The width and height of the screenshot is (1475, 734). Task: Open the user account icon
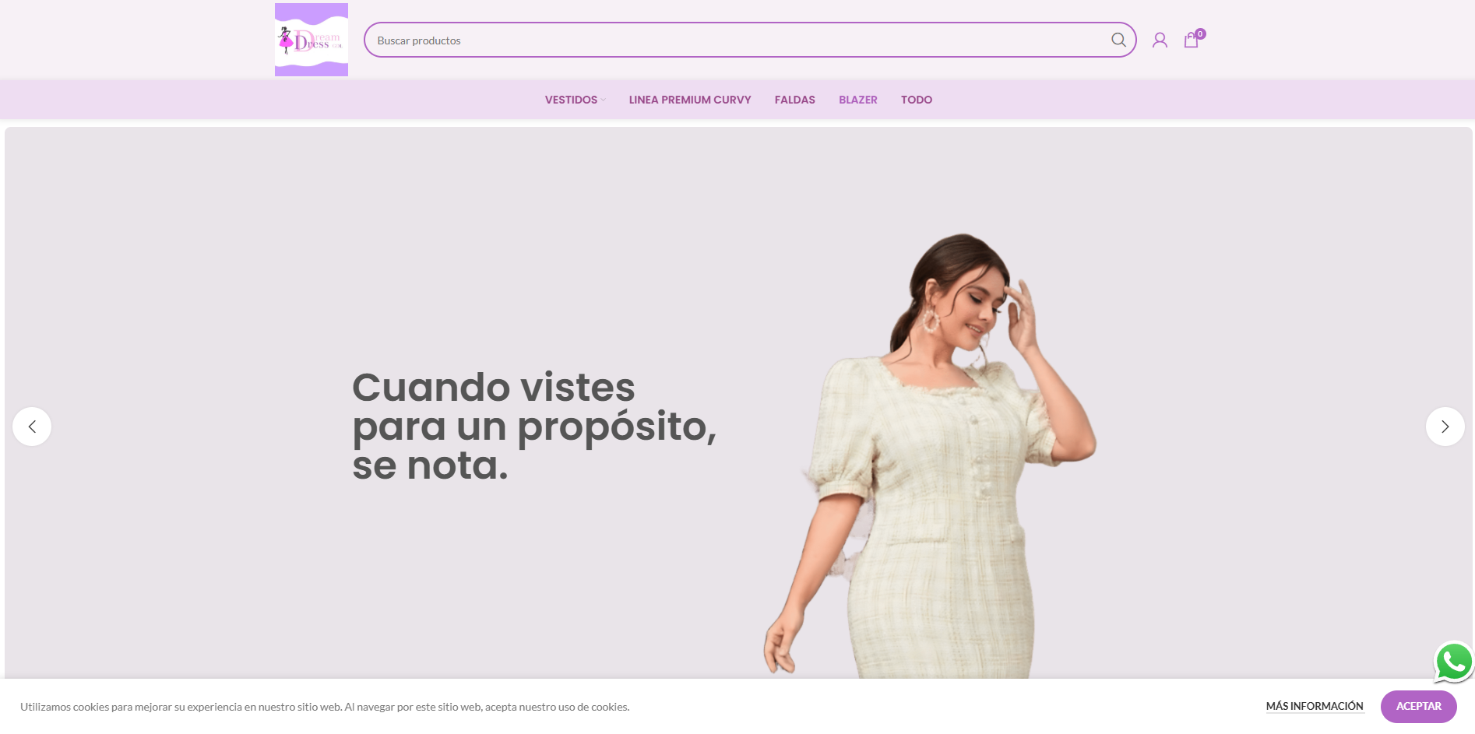(x=1160, y=40)
